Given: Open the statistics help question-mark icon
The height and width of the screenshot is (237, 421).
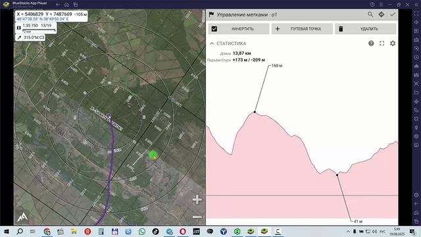Looking at the screenshot, I should pyautogui.click(x=371, y=43).
